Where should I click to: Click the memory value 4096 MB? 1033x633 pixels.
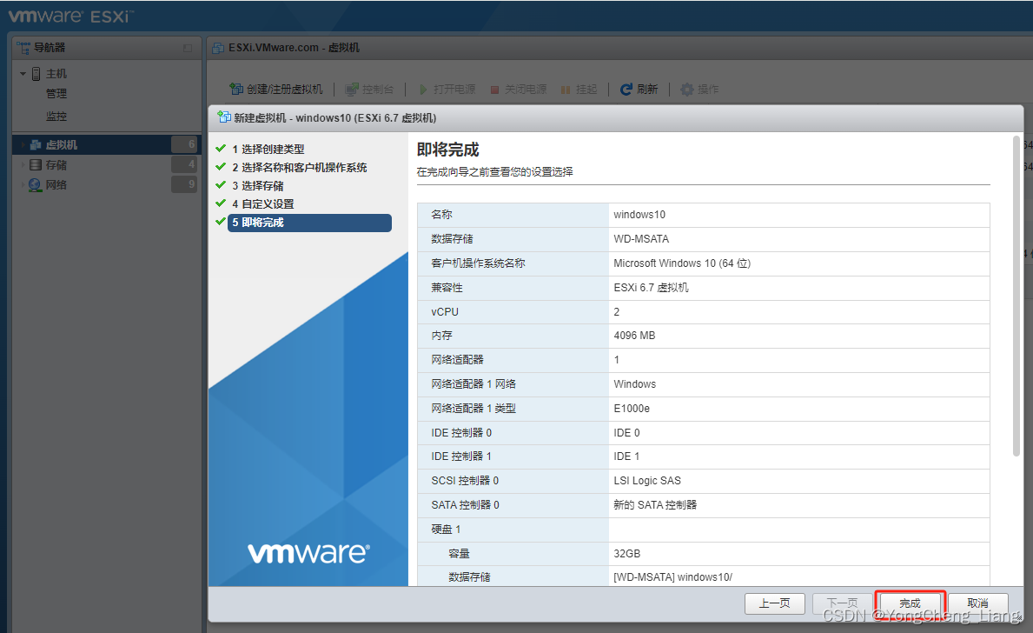(x=634, y=336)
